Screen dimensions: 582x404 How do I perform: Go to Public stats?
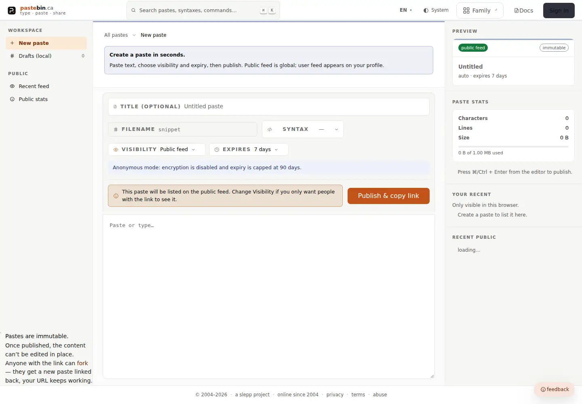(x=46, y=99)
